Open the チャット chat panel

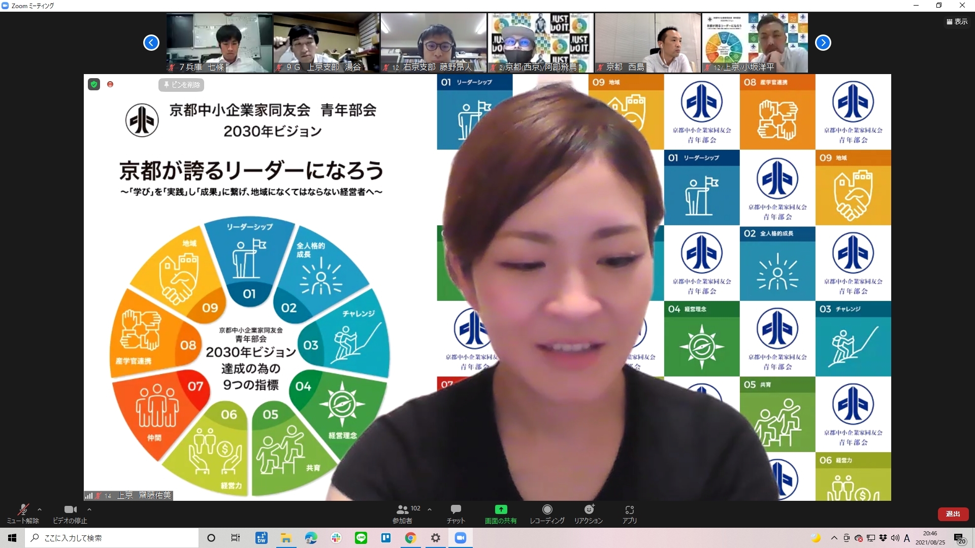point(456,513)
